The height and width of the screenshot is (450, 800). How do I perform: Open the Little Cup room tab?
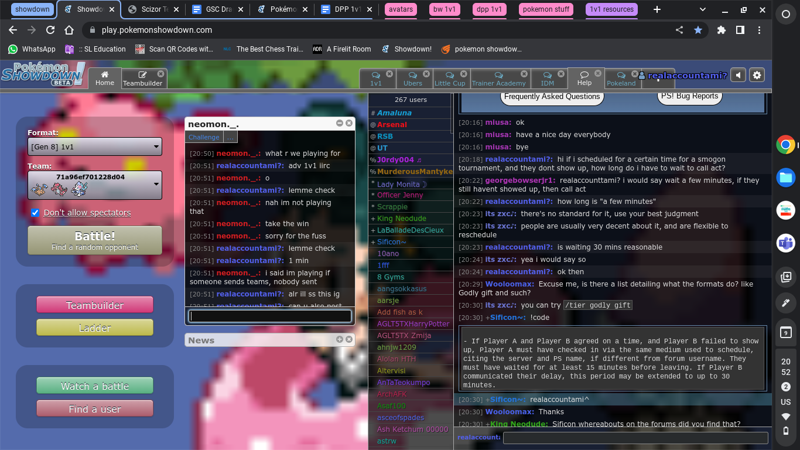click(451, 79)
